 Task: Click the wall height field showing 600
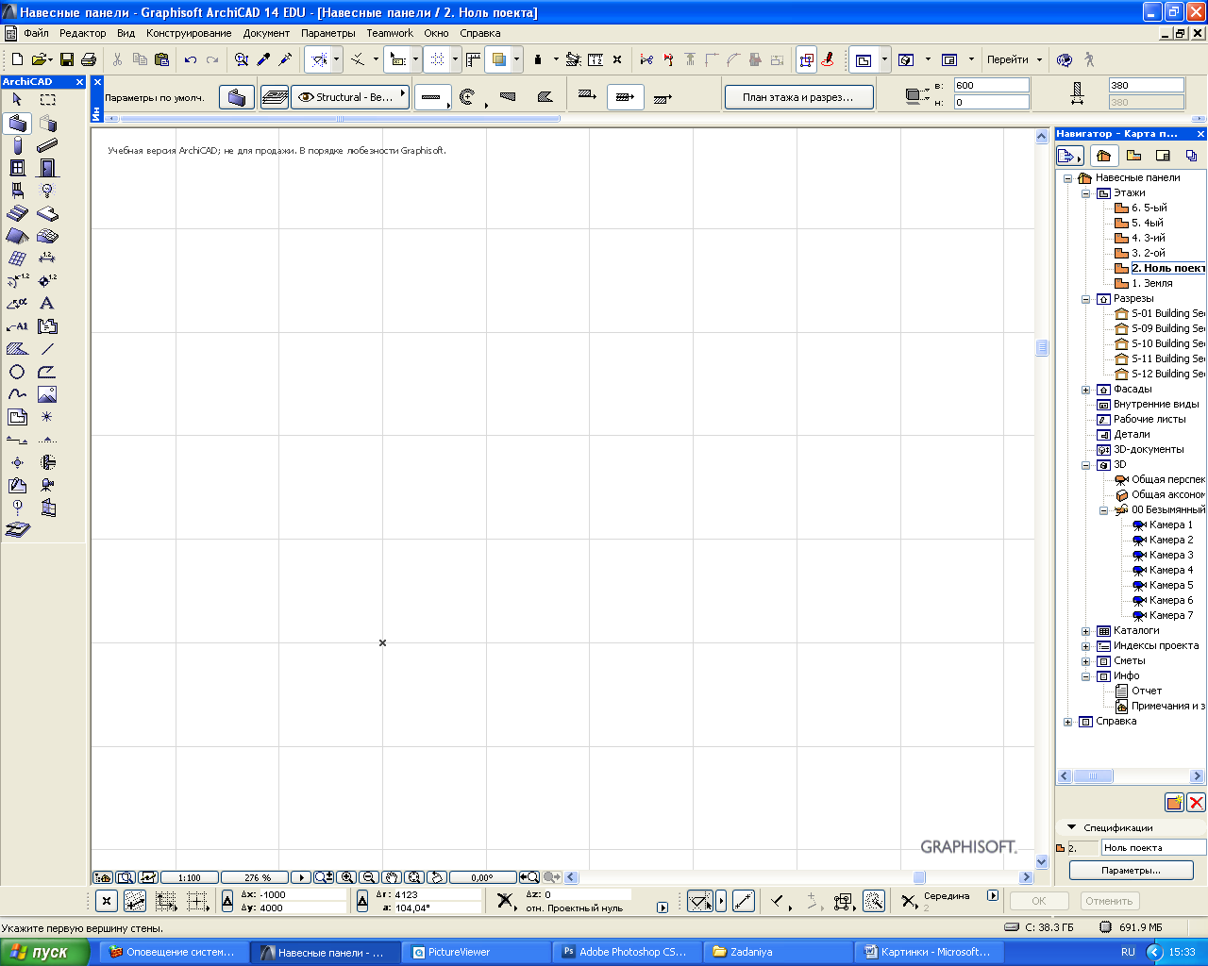tap(991, 85)
